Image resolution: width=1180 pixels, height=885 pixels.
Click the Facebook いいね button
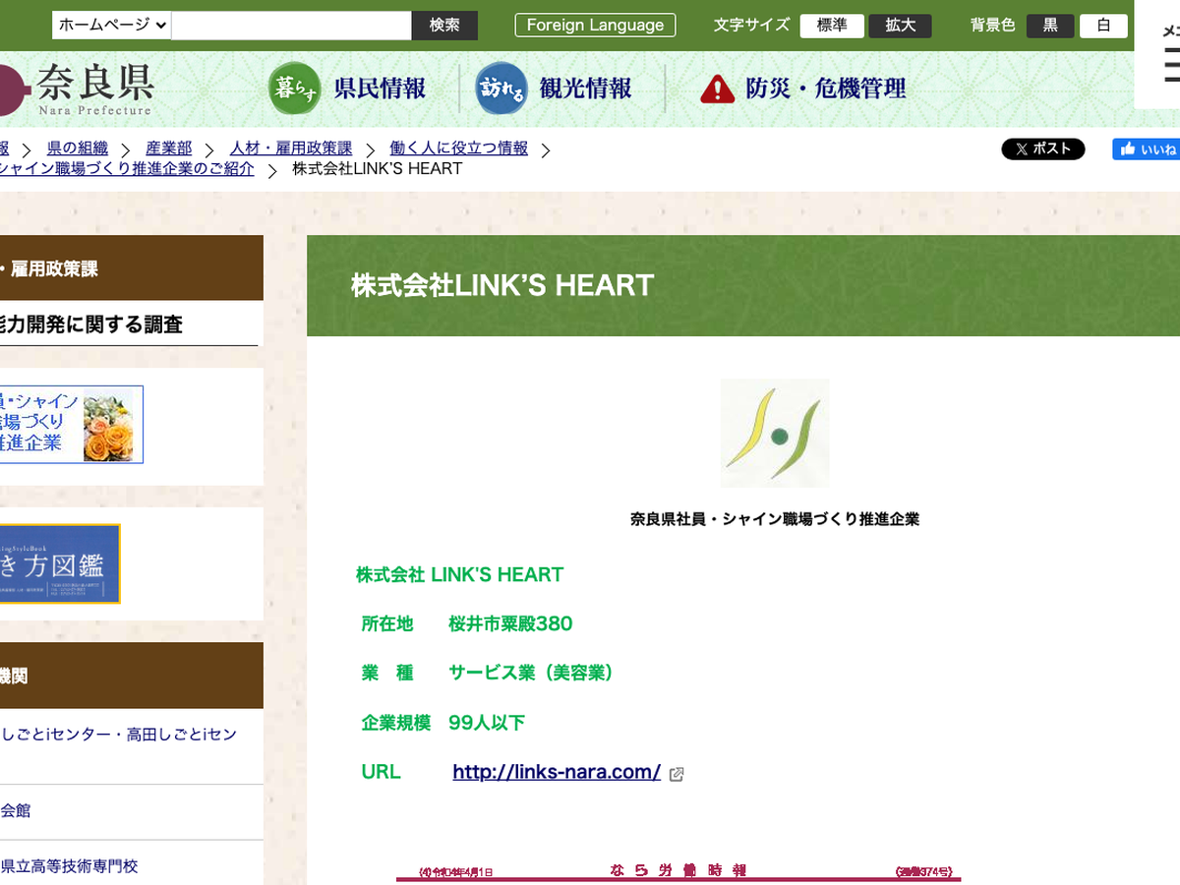point(1147,148)
